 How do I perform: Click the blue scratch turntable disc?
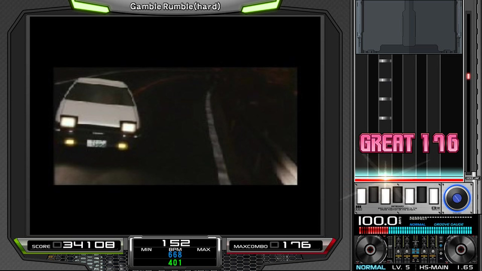pos(457,198)
